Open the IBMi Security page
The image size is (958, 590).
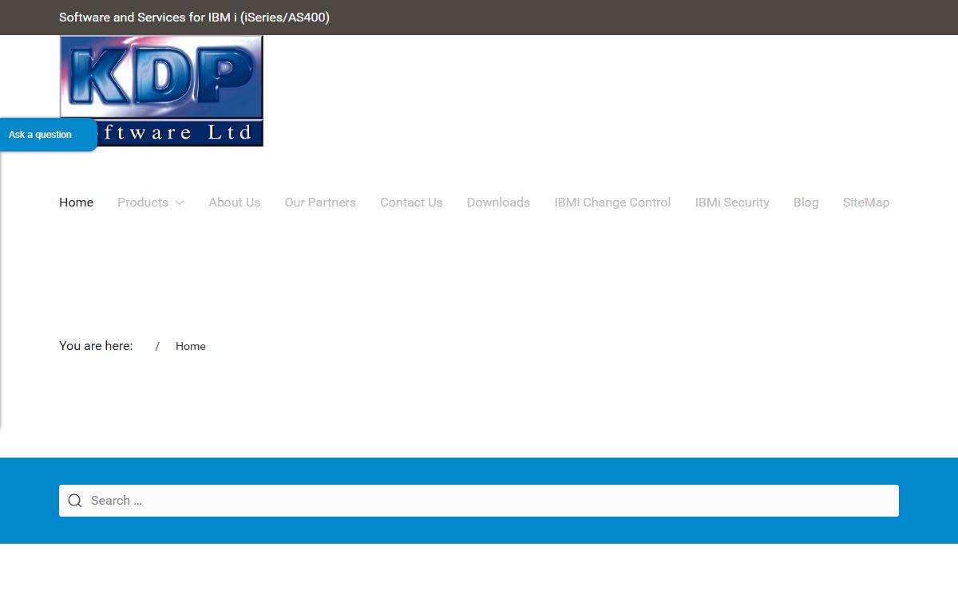(732, 203)
